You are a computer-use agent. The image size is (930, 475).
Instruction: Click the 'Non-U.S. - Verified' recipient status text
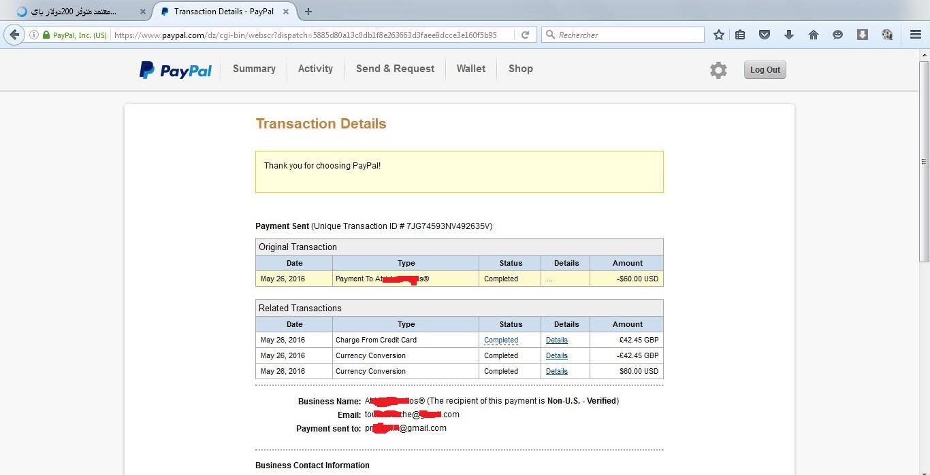coord(582,401)
